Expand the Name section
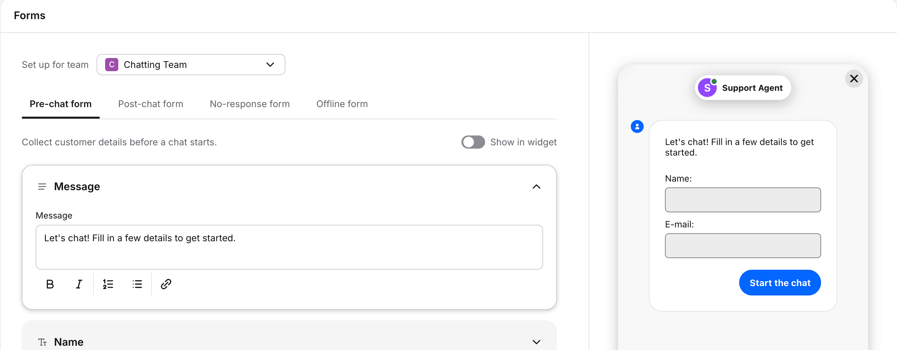897x350 pixels. tap(536, 342)
